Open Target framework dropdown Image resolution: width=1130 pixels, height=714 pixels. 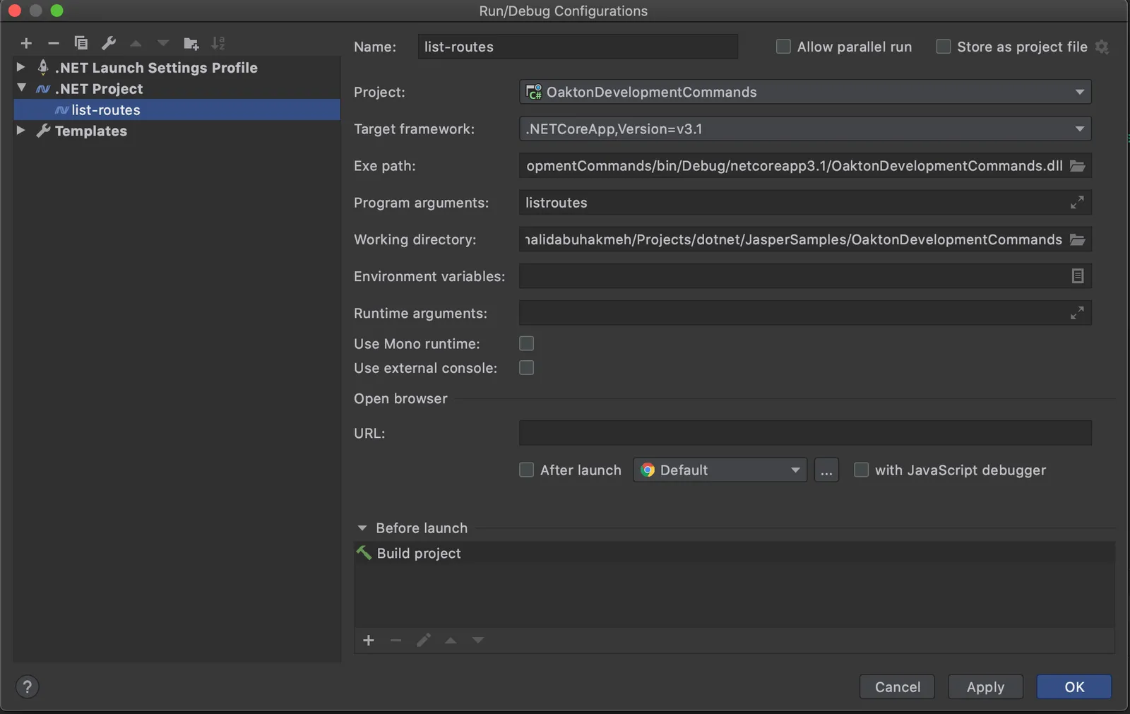pos(805,129)
